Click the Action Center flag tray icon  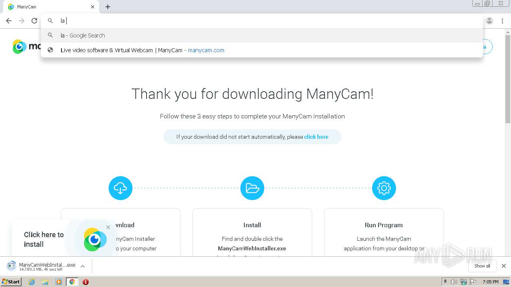[x=473, y=282]
